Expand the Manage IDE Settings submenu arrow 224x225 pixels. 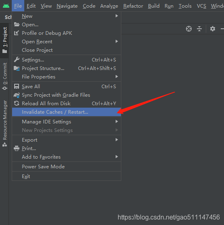click(x=117, y=121)
